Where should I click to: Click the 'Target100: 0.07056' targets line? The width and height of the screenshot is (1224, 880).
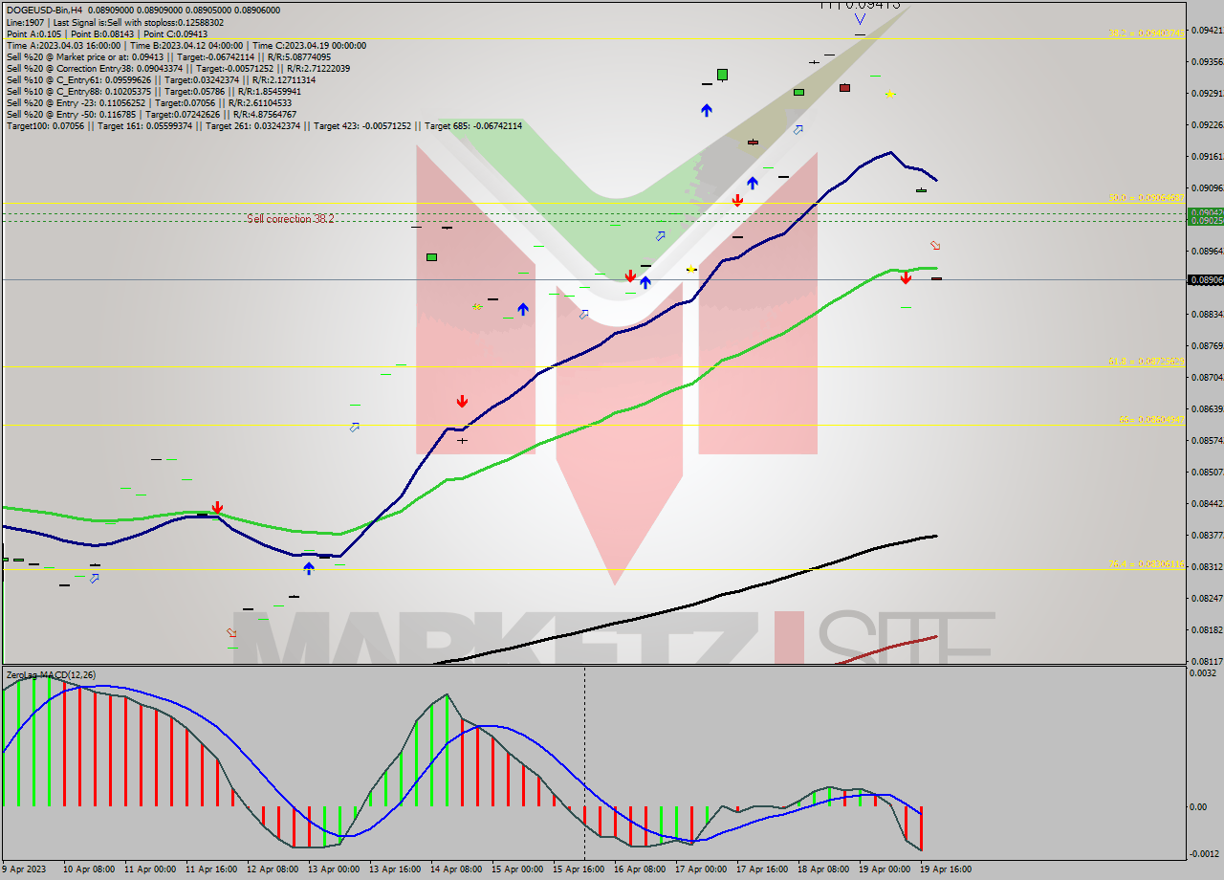265,125
